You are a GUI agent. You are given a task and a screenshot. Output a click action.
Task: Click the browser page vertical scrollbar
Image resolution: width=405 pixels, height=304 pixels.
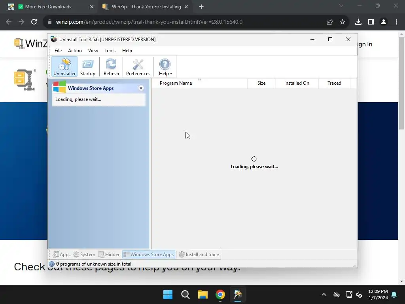click(401, 83)
